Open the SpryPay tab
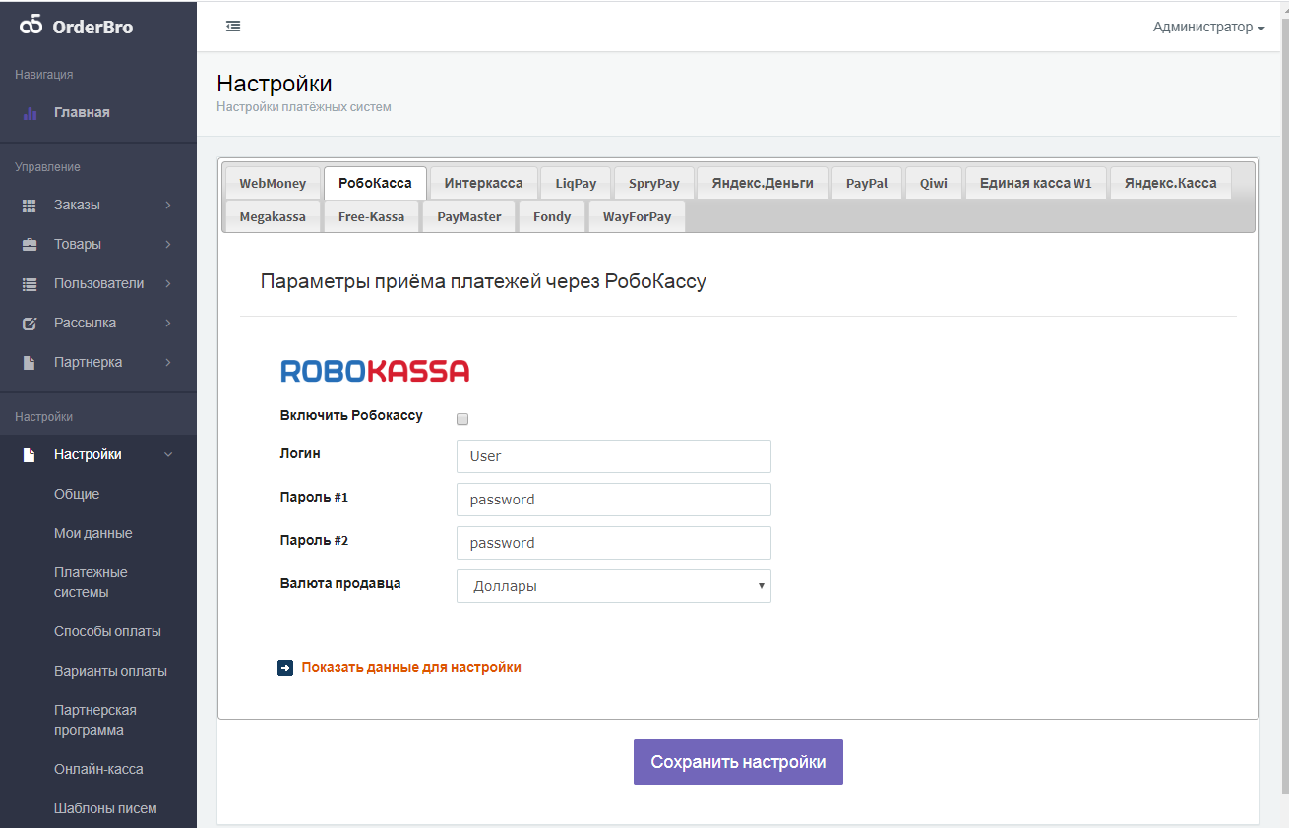Viewport: 1289px width, 828px height. click(654, 183)
